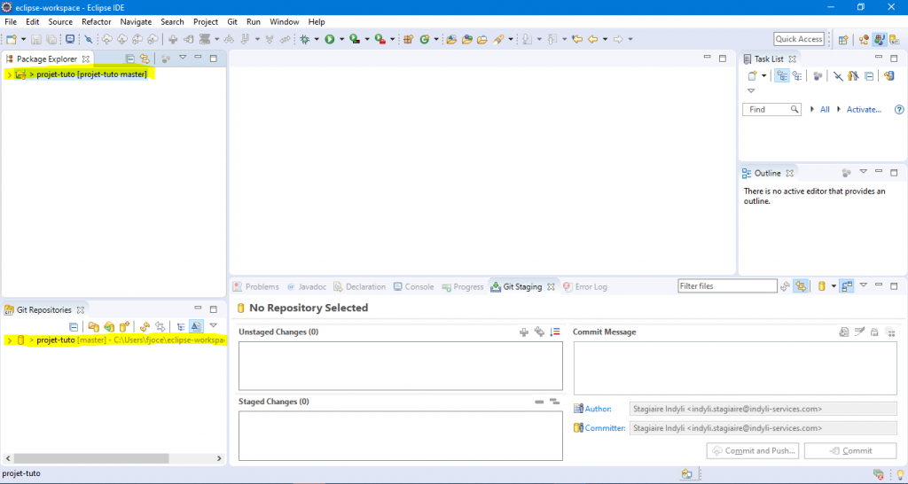The height and width of the screenshot is (484, 908).
Task: Click the All link in Task List
Action: [825, 109]
